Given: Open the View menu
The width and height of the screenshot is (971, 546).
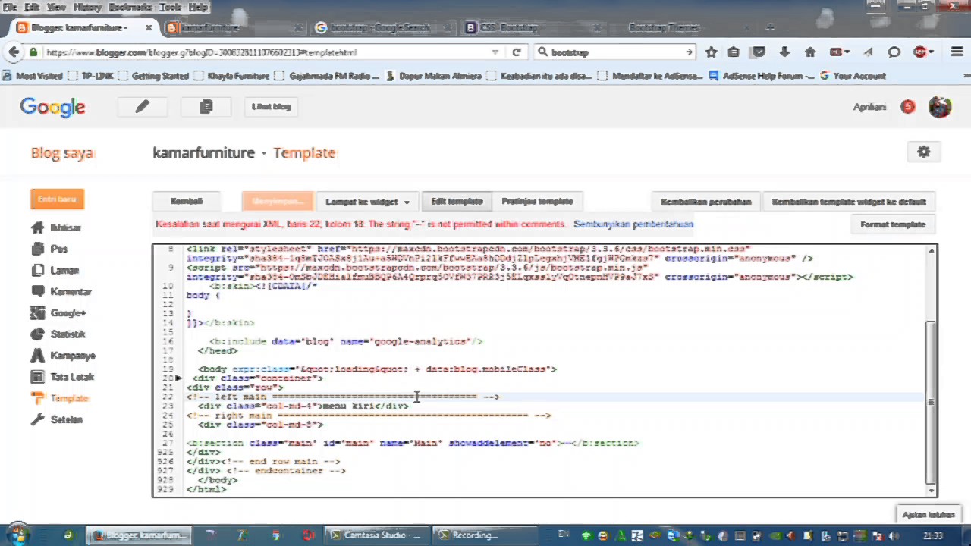Looking at the screenshot, I should point(56,7).
